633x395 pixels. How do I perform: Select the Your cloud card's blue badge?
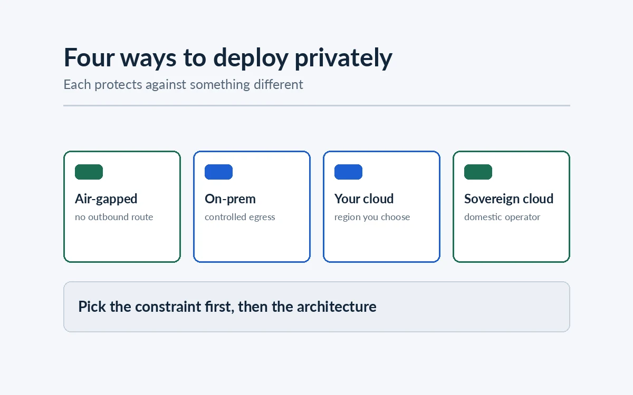coord(348,172)
